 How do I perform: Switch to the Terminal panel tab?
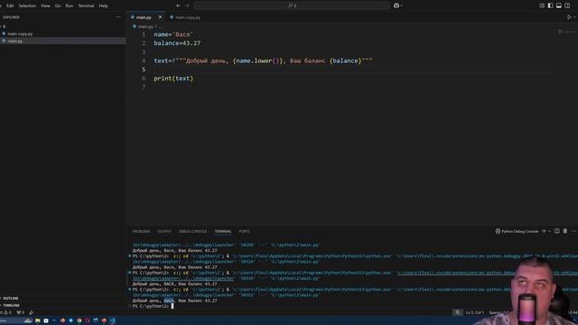(x=223, y=231)
